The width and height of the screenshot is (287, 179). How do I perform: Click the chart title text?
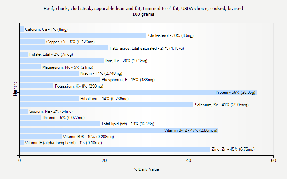click(143, 11)
